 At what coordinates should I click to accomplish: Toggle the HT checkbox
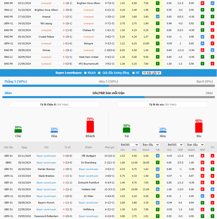pos(133,73)
